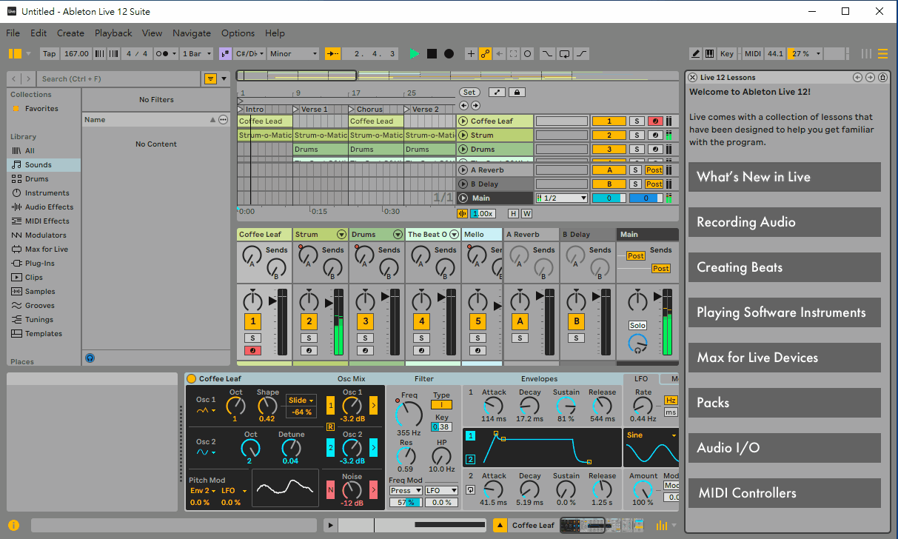
Task: Open the Playback menu
Action: (113, 33)
